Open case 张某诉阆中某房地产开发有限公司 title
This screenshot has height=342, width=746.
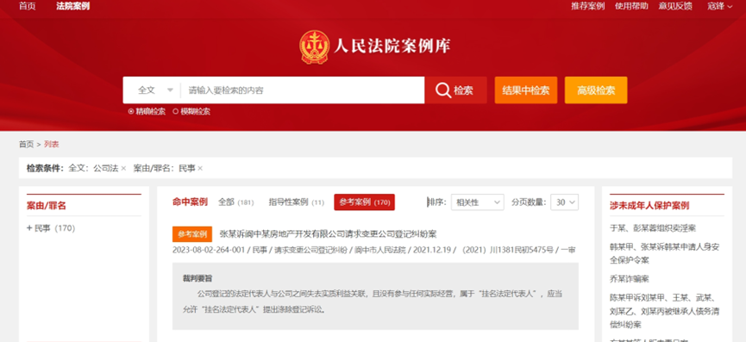328,234
